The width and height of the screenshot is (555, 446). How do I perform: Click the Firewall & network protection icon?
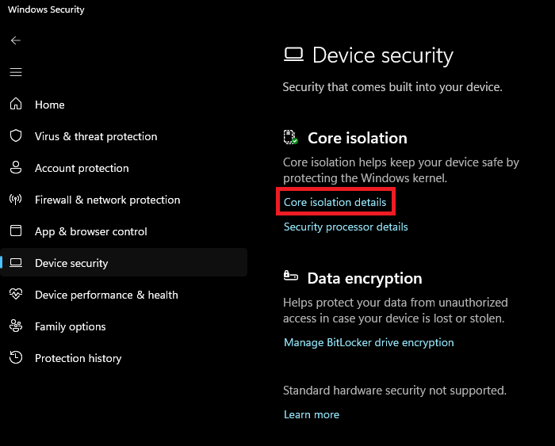pos(16,200)
